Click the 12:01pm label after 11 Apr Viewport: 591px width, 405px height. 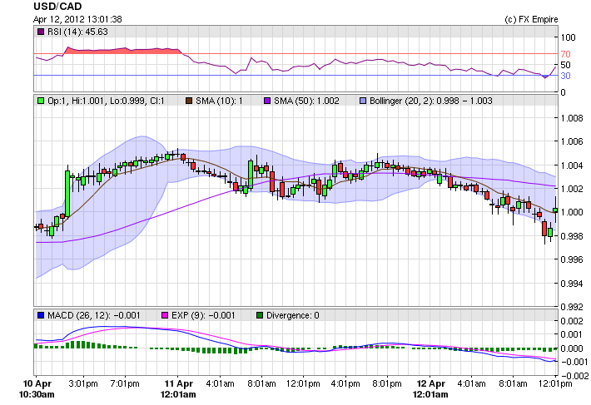pos(303,384)
